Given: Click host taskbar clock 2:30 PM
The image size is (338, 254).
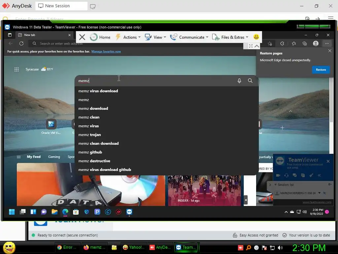Looking at the screenshot, I should pyautogui.click(x=309, y=248).
